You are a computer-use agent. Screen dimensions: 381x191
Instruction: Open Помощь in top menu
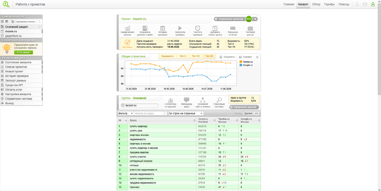(x=344, y=4)
